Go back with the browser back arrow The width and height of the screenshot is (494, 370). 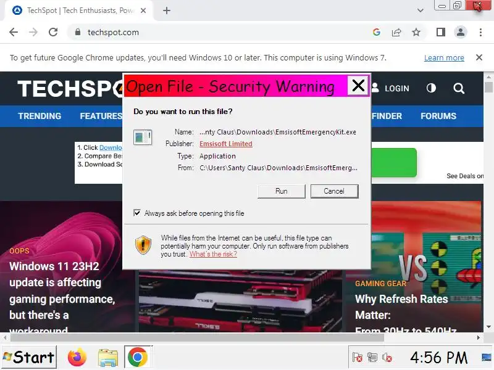click(14, 32)
